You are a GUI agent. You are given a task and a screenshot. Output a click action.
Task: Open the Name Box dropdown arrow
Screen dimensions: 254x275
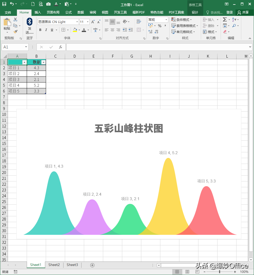pos(26,47)
